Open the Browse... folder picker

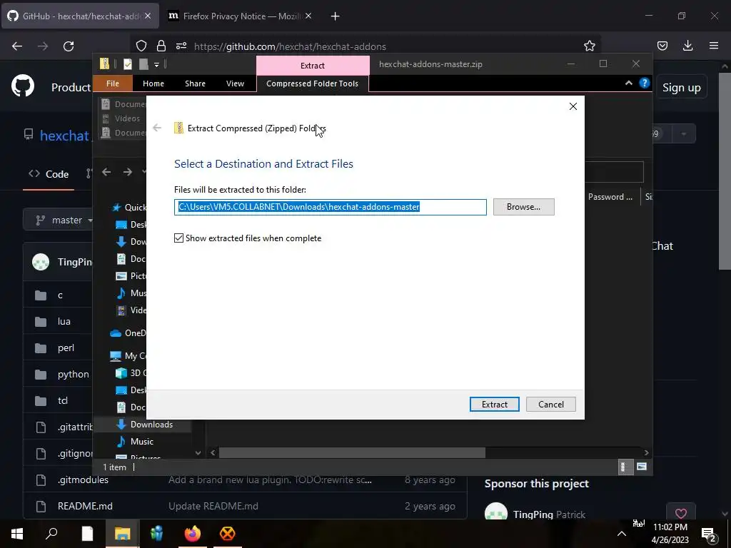tap(523, 207)
